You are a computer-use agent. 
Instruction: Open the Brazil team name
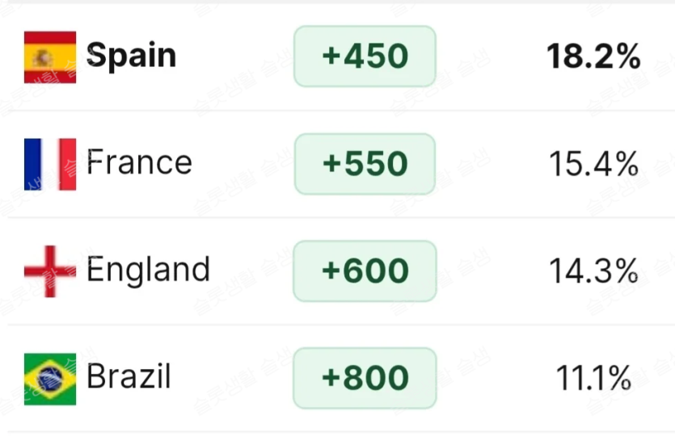[129, 377]
